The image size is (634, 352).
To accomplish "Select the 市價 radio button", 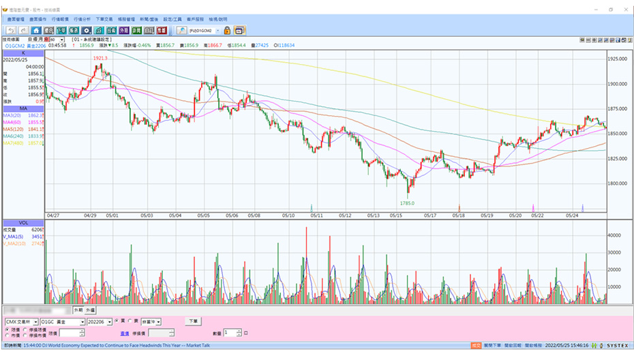I will (7, 335).
